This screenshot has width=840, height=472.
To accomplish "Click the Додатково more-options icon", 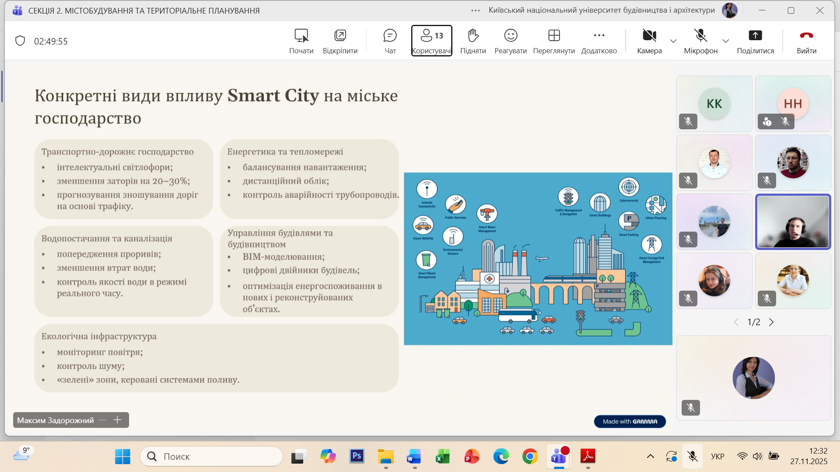I will (x=599, y=35).
